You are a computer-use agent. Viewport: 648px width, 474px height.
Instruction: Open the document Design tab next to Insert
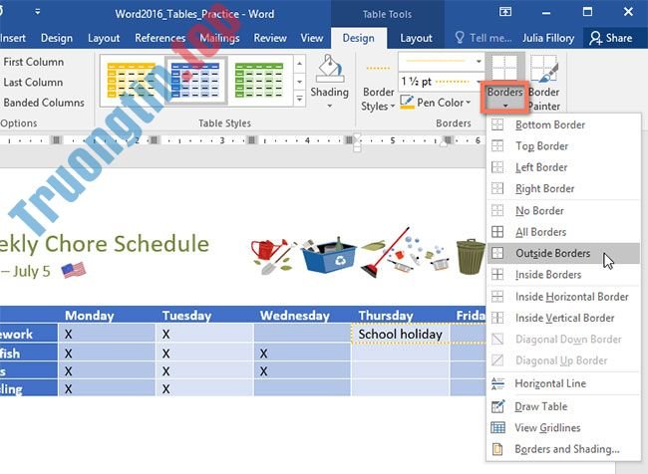pyautogui.click(x=57, y=38)
